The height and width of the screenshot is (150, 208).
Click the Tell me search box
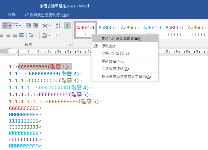(51, 15)
